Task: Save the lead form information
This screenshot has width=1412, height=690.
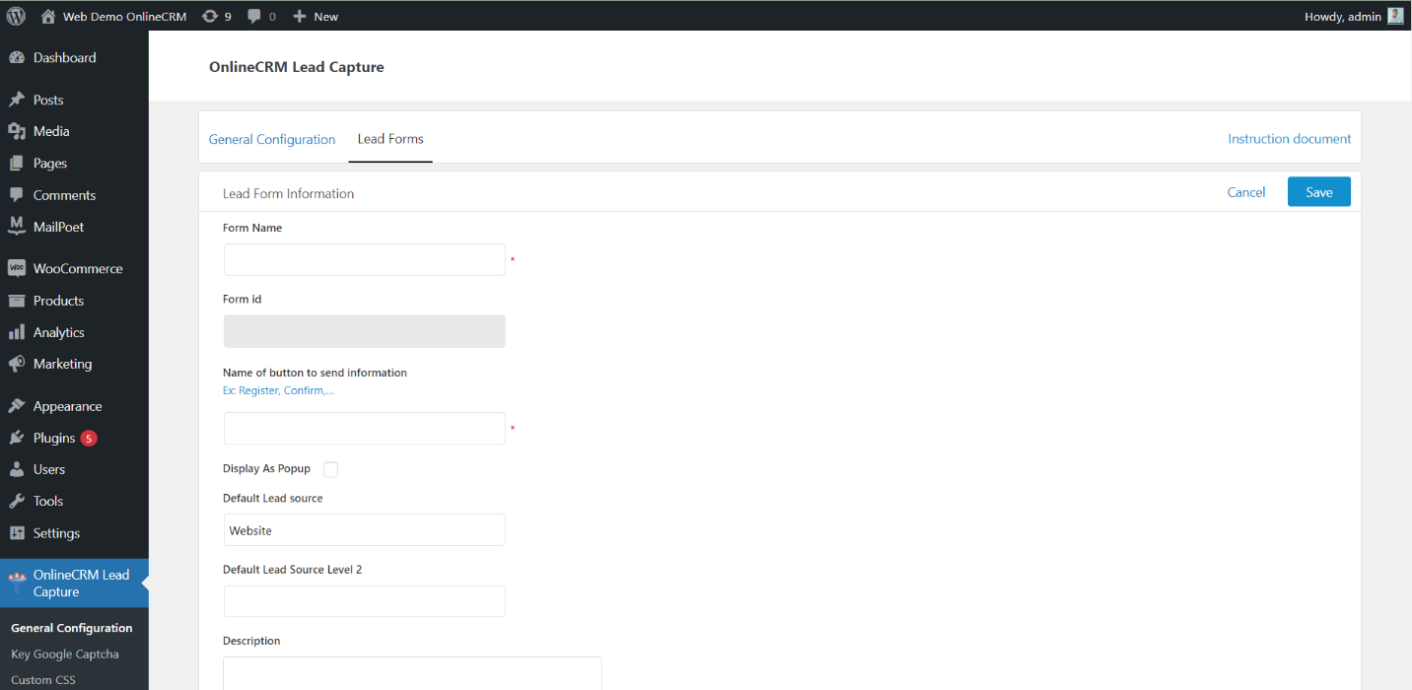Action: point(1318,191)
